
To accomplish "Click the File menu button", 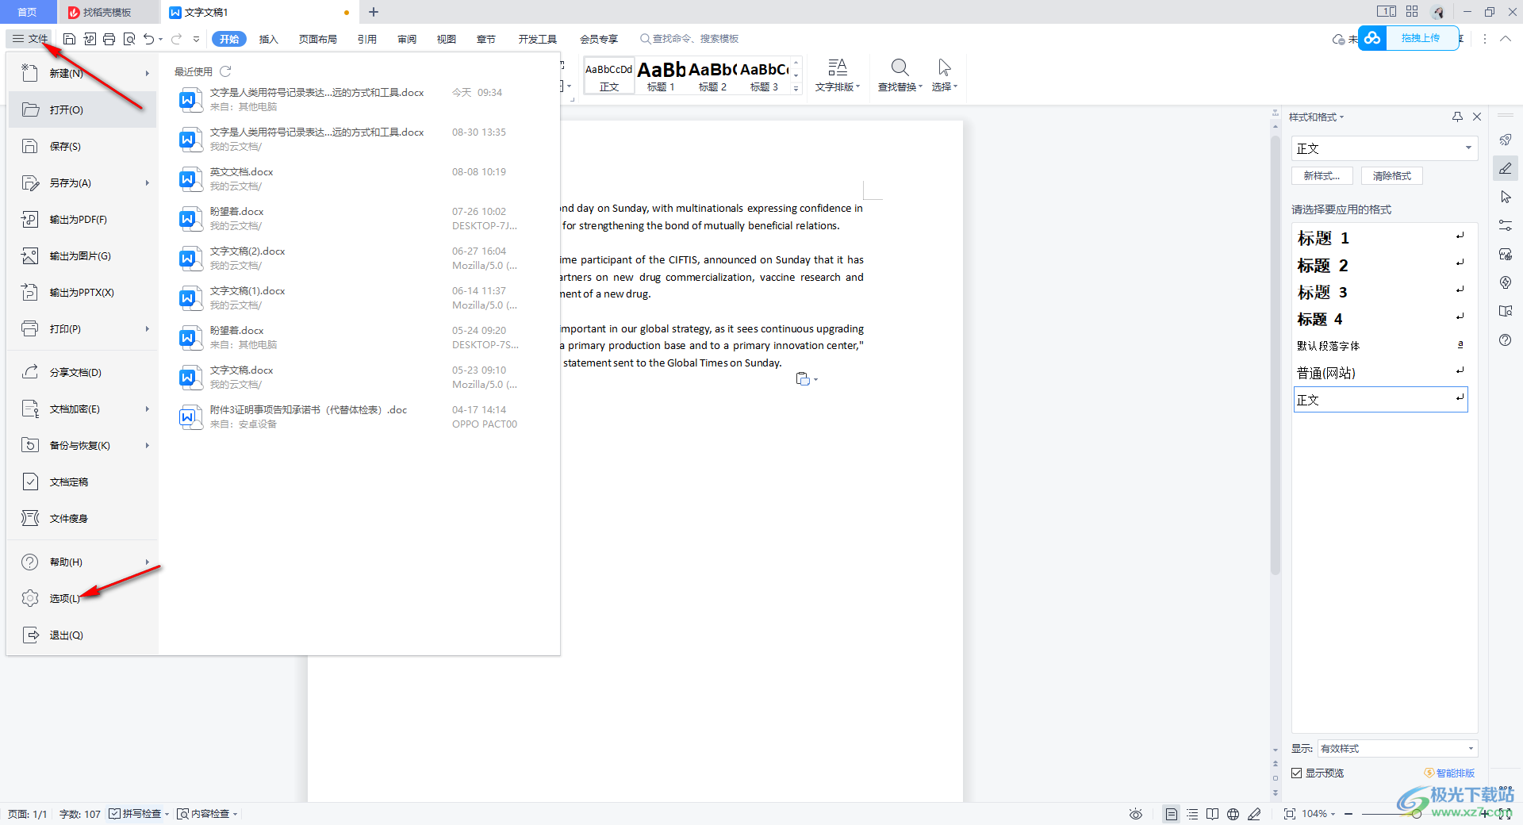I will 30,39.
